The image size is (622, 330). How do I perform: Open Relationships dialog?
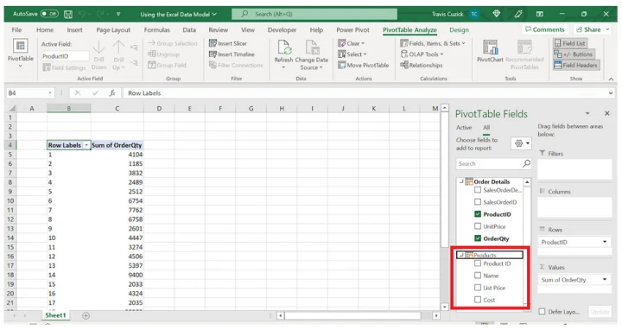[x=422, y=65]
